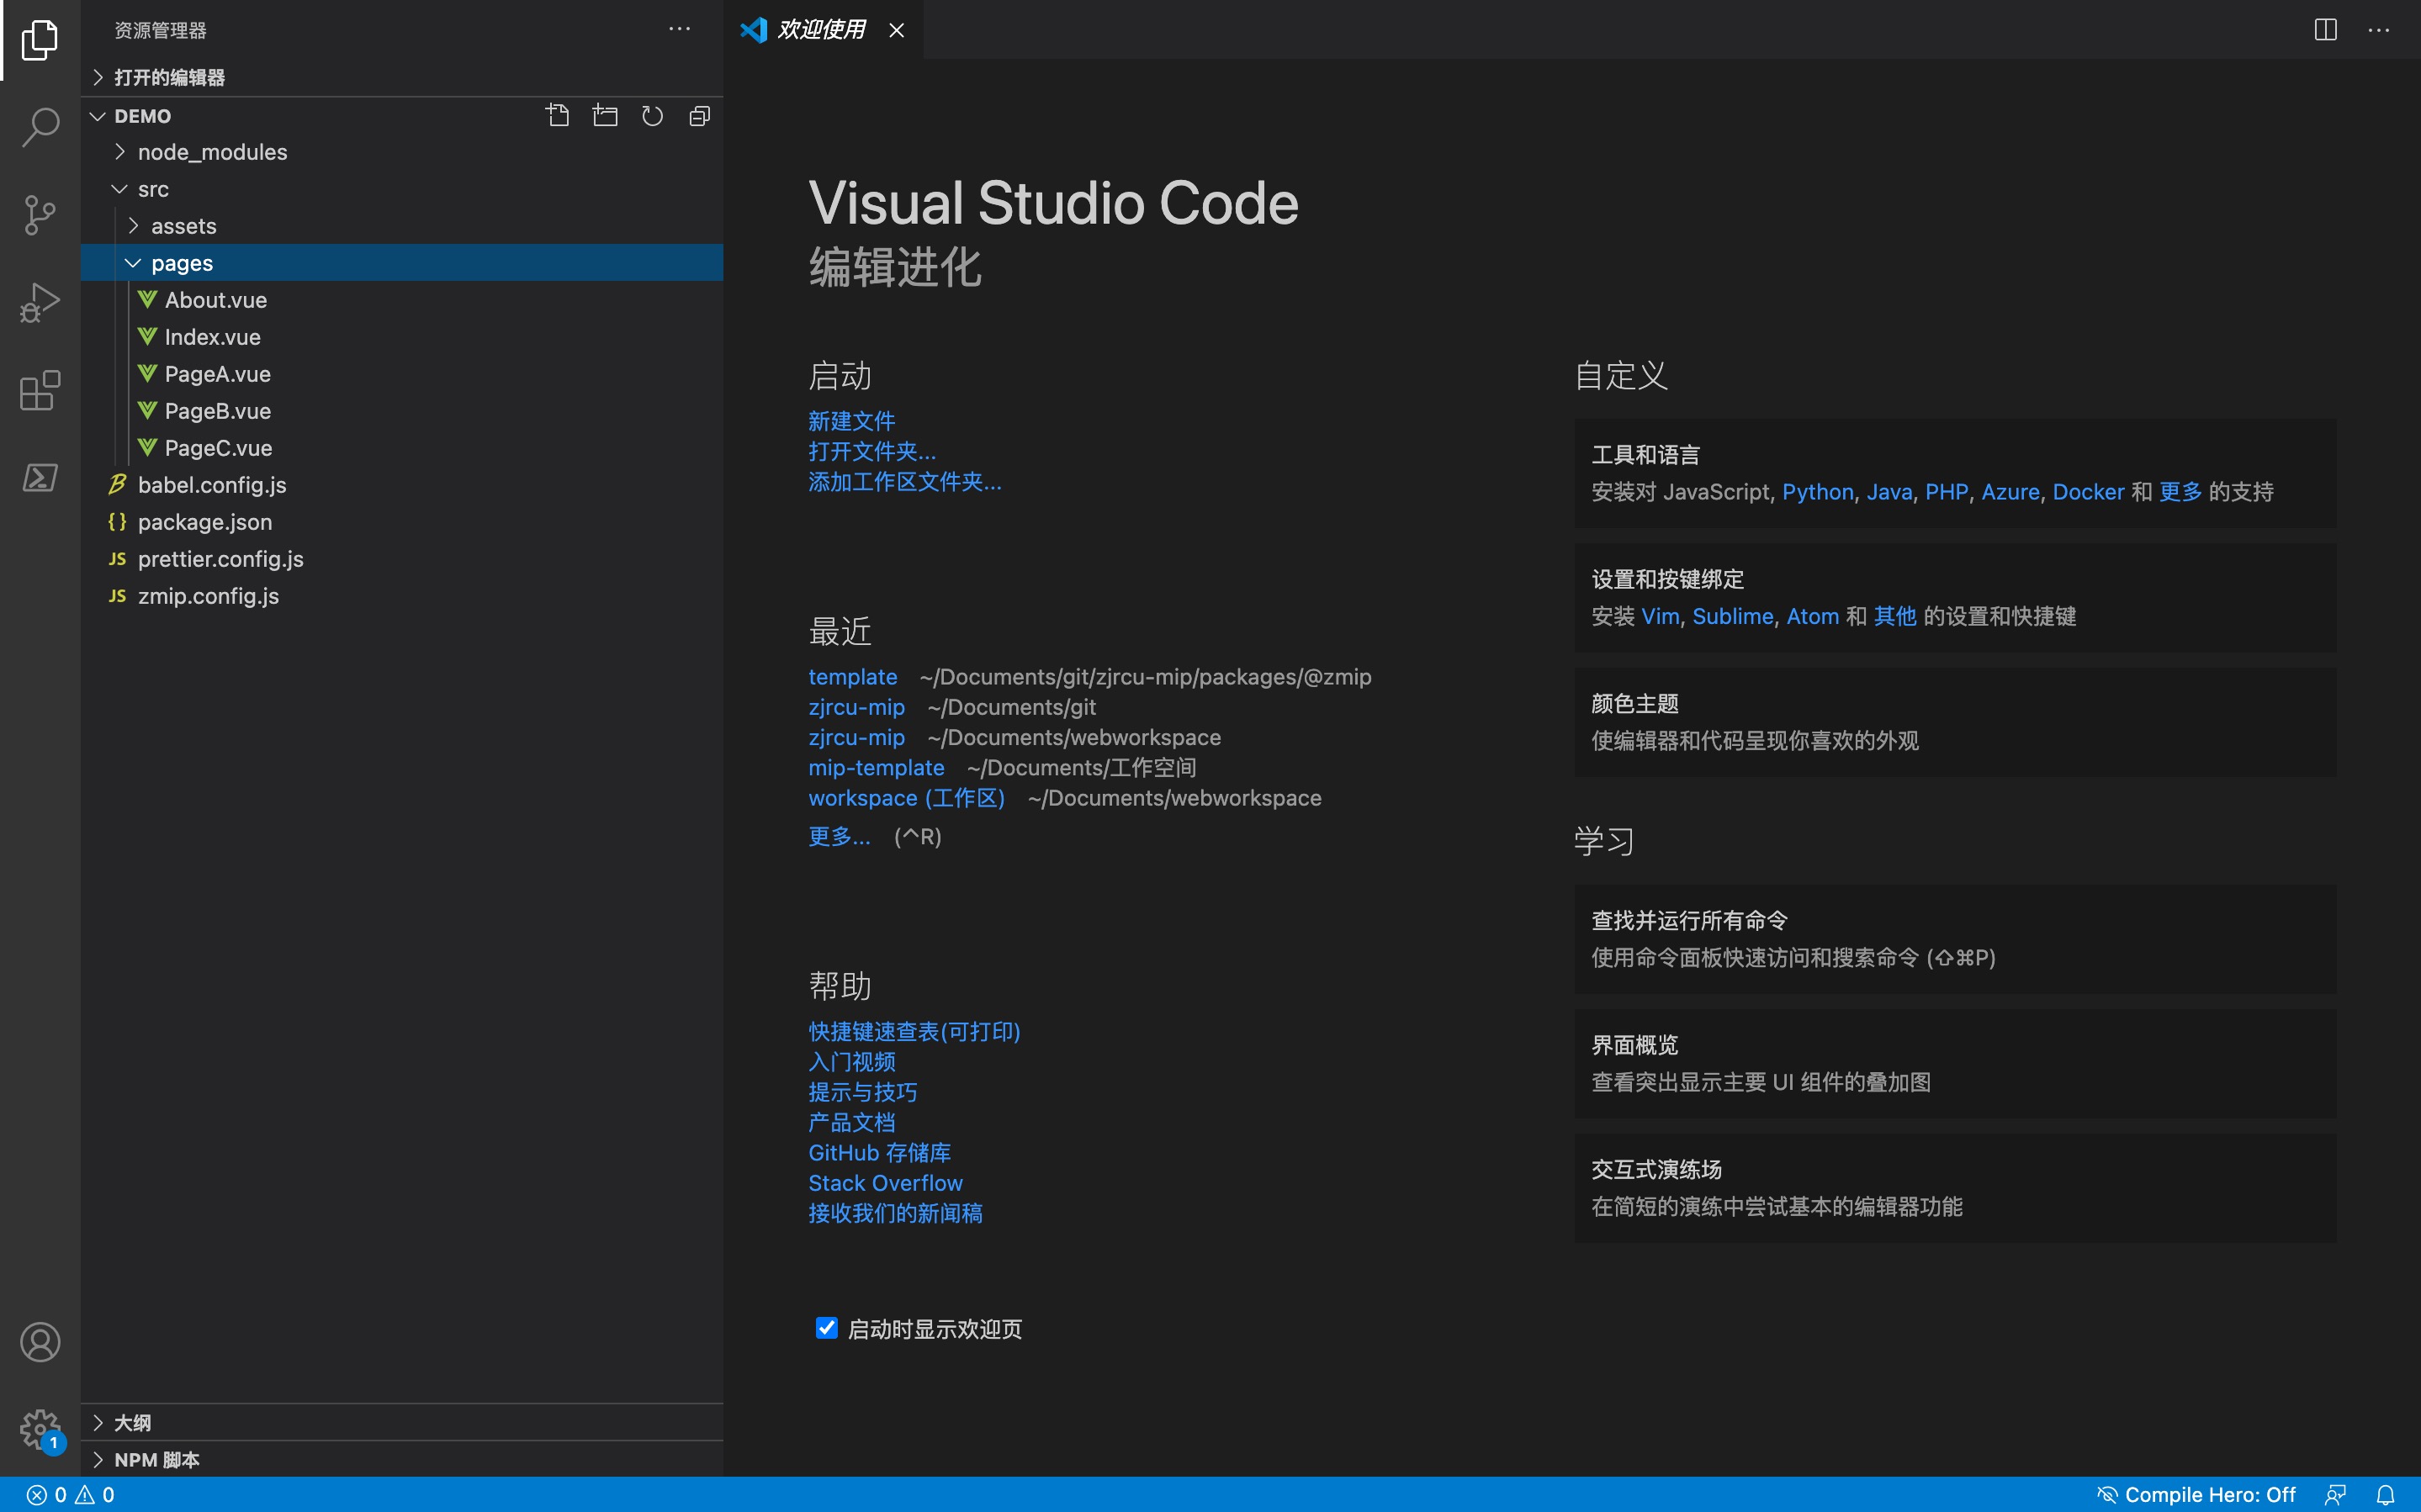
Task: Toggle Compile Hero in status bar
Action: point(2196,1494)
